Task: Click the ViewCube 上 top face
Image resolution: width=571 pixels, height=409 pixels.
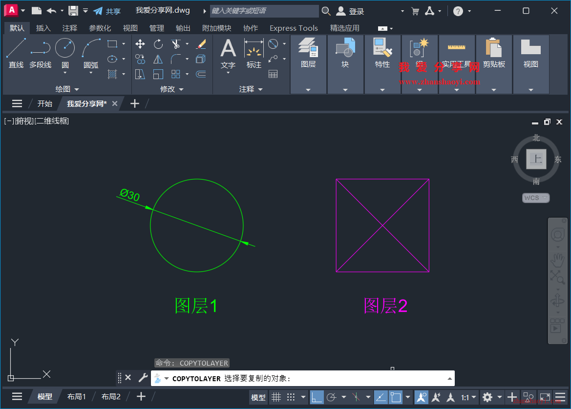Action: click(536, 159)
